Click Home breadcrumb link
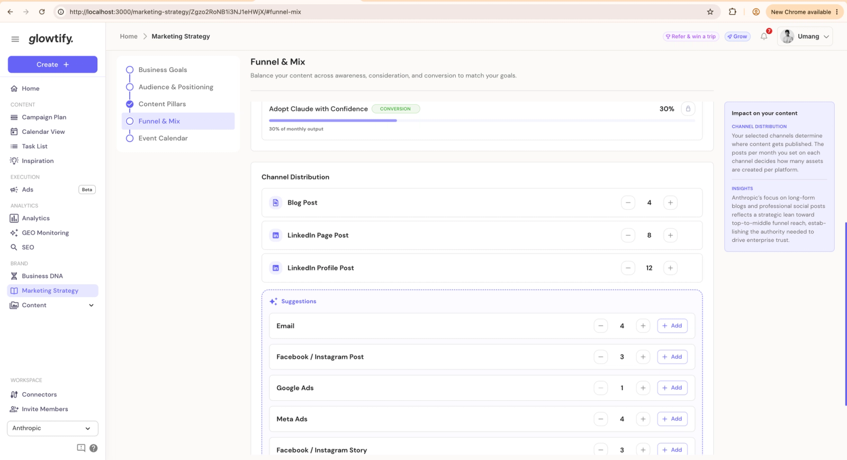847x460 pixels. pos(129,37)
